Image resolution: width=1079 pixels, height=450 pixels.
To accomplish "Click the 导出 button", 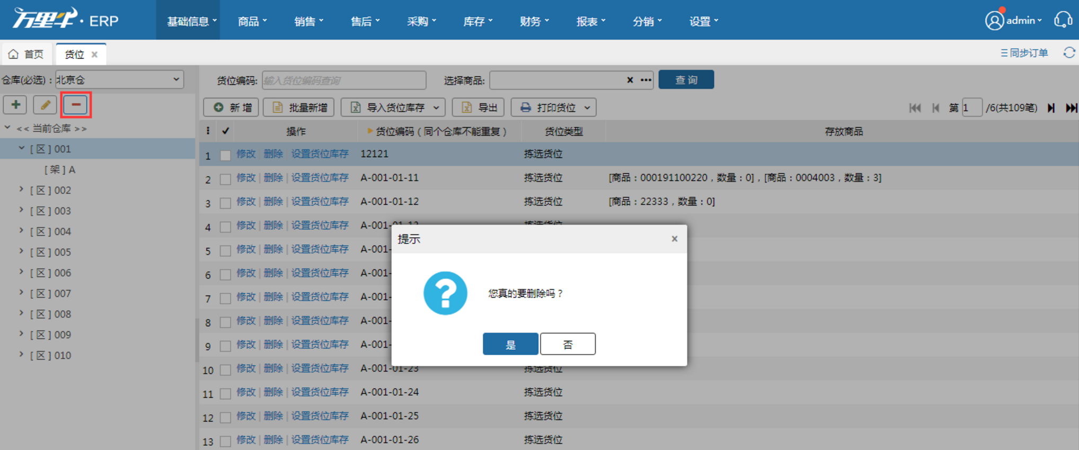I will coord(478,107).
